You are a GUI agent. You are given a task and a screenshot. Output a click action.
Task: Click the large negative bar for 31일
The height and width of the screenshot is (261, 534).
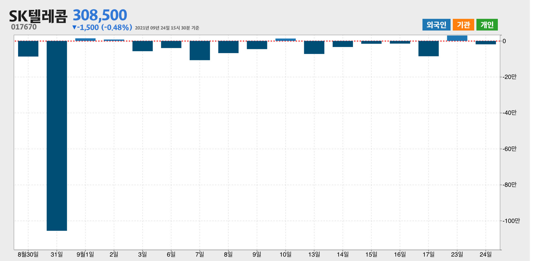[57, 136]
